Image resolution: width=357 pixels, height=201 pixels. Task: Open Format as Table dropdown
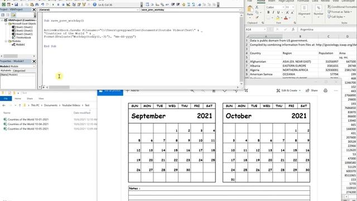point(340,12)
